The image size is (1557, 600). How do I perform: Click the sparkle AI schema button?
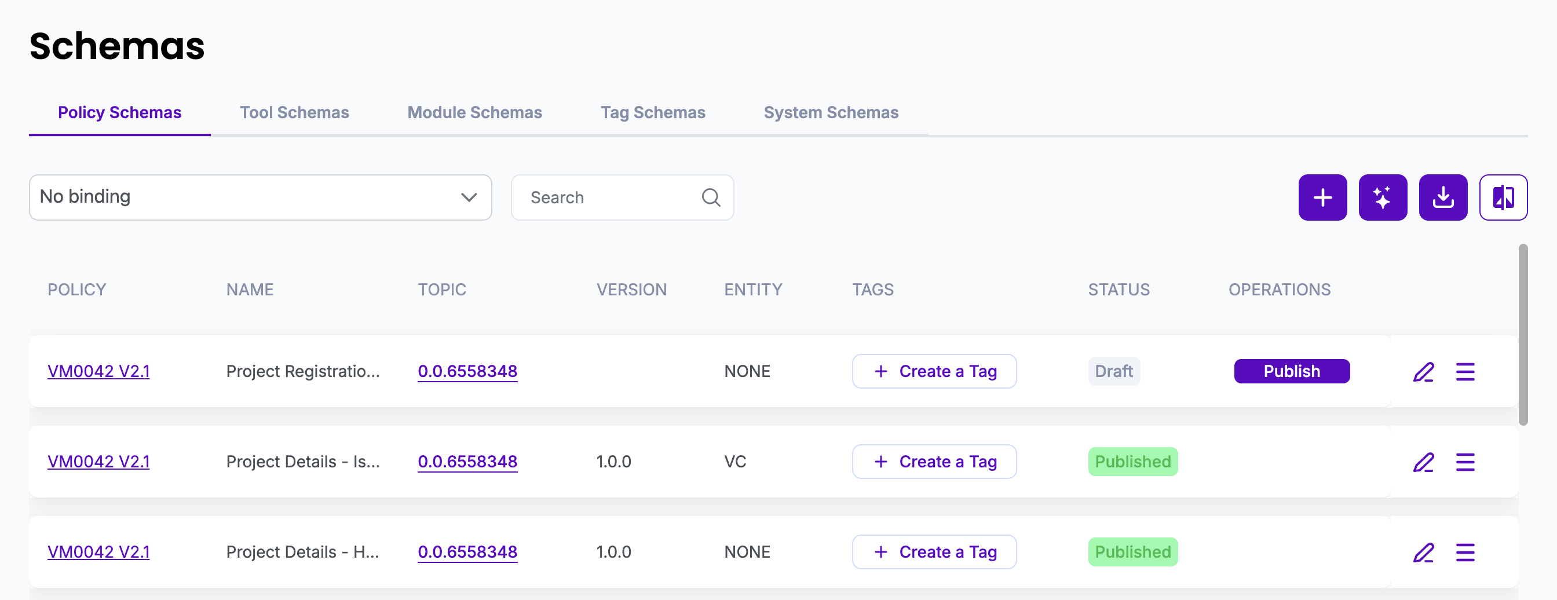(x=1382, y=197)
